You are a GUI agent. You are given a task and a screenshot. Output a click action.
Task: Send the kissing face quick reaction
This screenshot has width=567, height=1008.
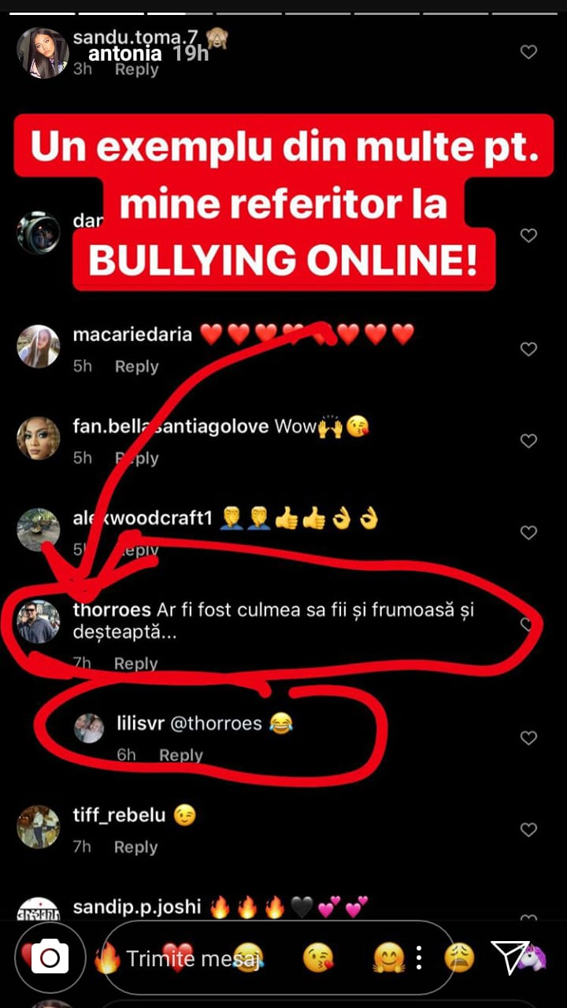(317, 958)
